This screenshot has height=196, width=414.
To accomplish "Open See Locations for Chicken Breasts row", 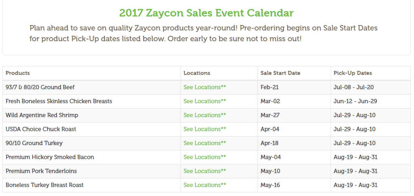I will click(205, 101).
